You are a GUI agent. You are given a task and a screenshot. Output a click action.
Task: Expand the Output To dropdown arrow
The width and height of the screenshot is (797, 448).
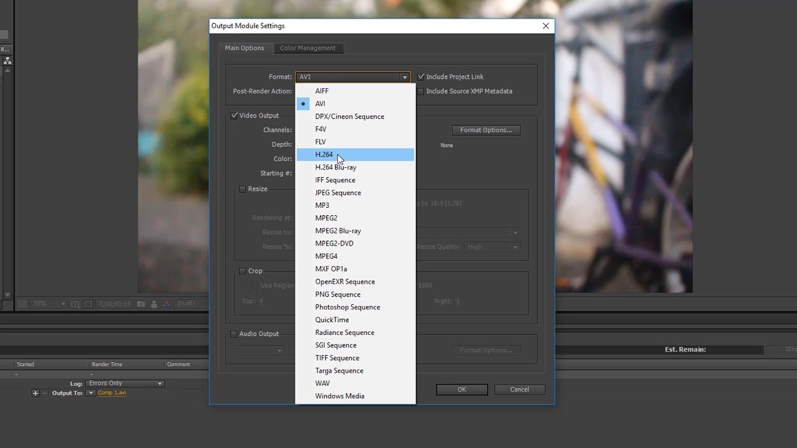(x=91, y=393)
